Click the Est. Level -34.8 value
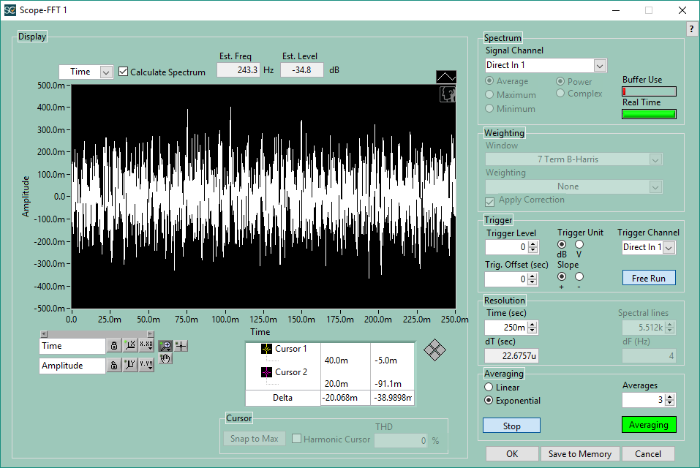This screenshot has width=700, height=468. tap(302, 70)
